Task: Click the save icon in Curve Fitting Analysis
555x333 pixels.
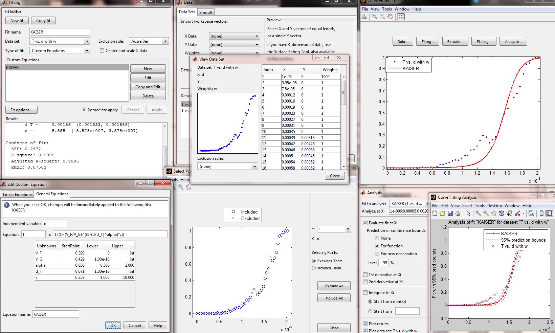Action: (450, 213)
